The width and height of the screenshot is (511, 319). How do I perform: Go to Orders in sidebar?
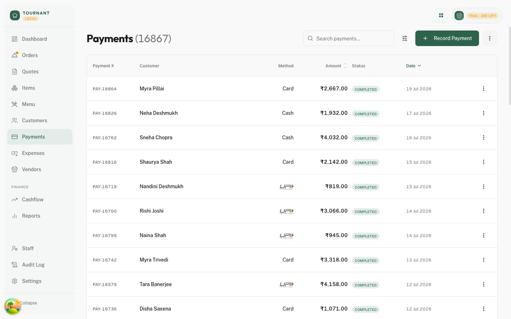pyautogui.click(x=39, y=55)
